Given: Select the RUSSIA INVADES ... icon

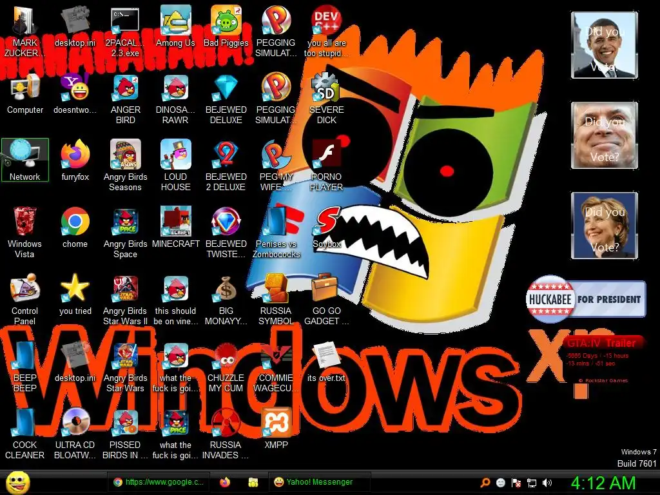Looking at the screenshot, I should tap(226, 433).
